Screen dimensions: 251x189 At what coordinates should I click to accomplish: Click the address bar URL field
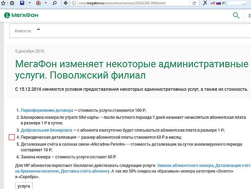coord(125,3)
